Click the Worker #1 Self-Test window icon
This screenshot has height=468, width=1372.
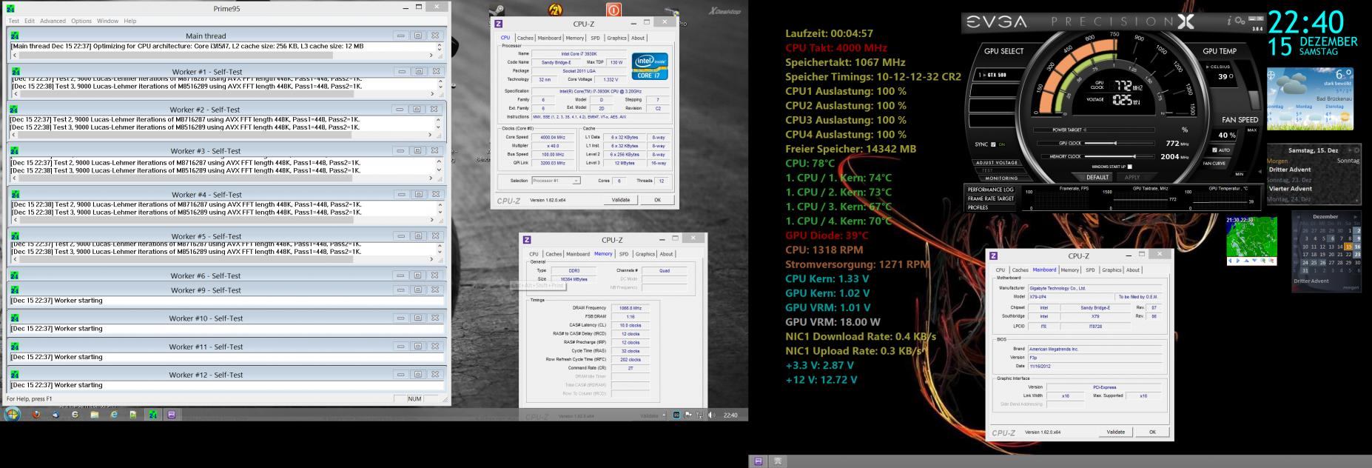click(15, 71)
